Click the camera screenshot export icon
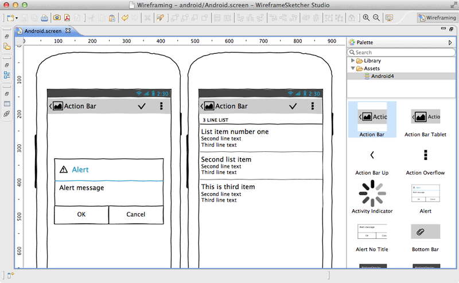Screen dimensions: 459x283 pos(57,18)
